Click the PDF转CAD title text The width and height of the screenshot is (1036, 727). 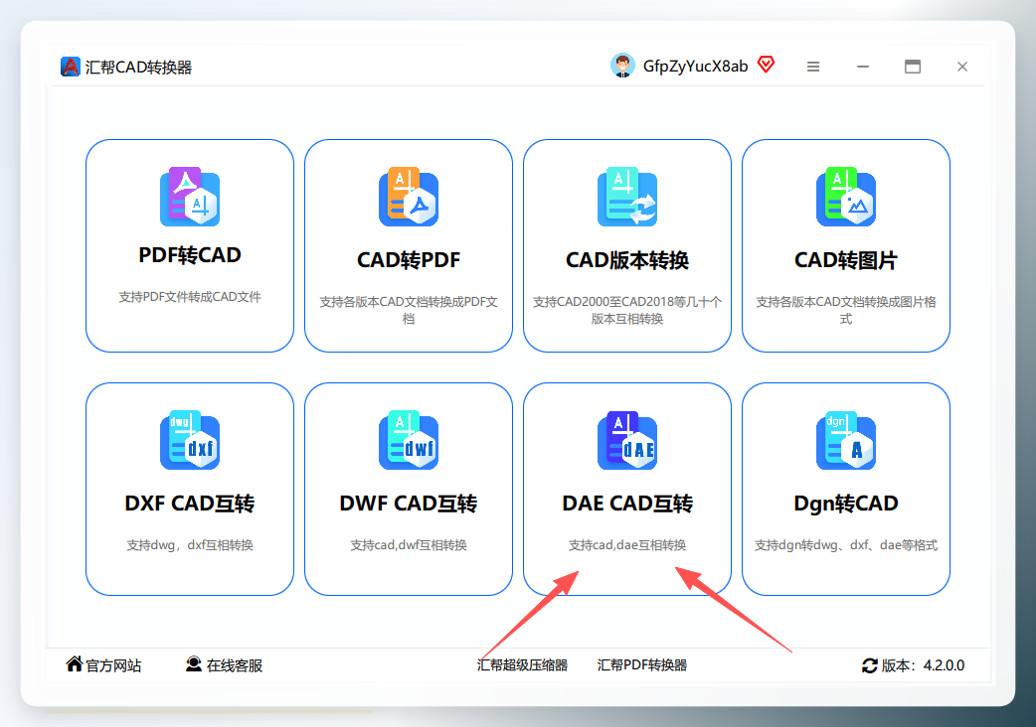point(190,254)
